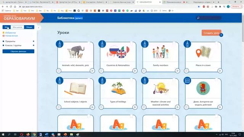Play the Animals: wild, domestic, pets lesson

point(92,71)
